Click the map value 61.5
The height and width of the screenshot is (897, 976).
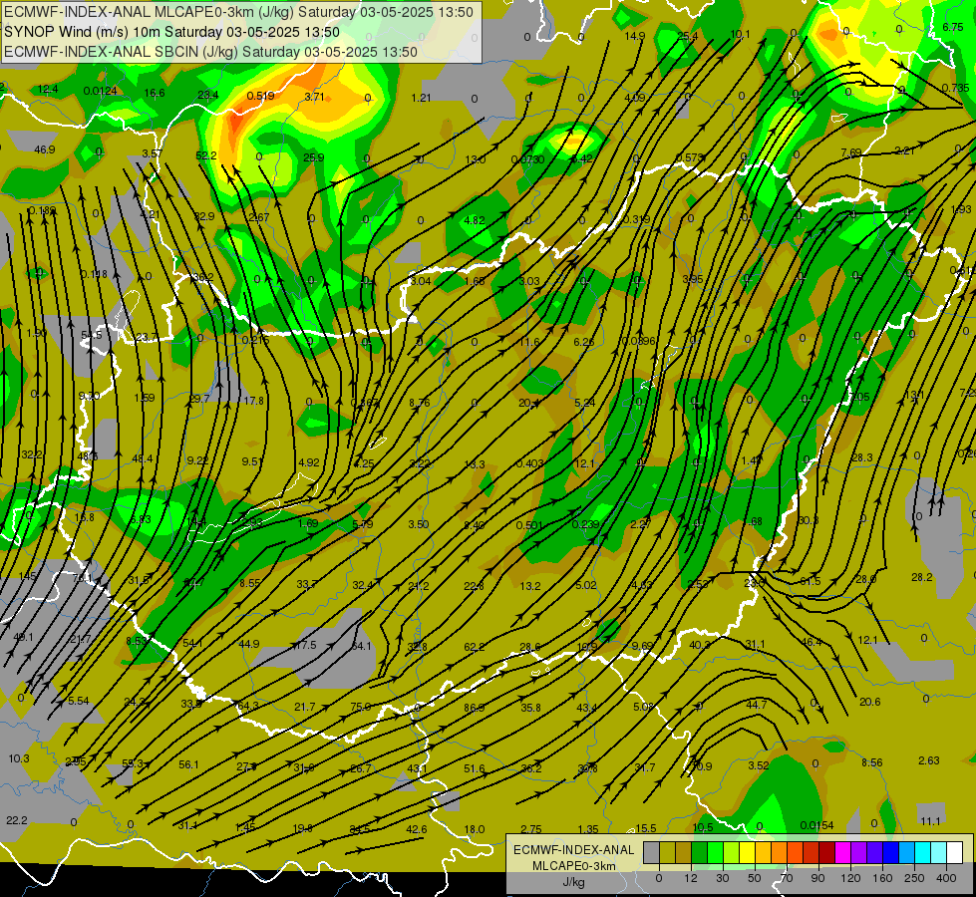click(811, 581)
